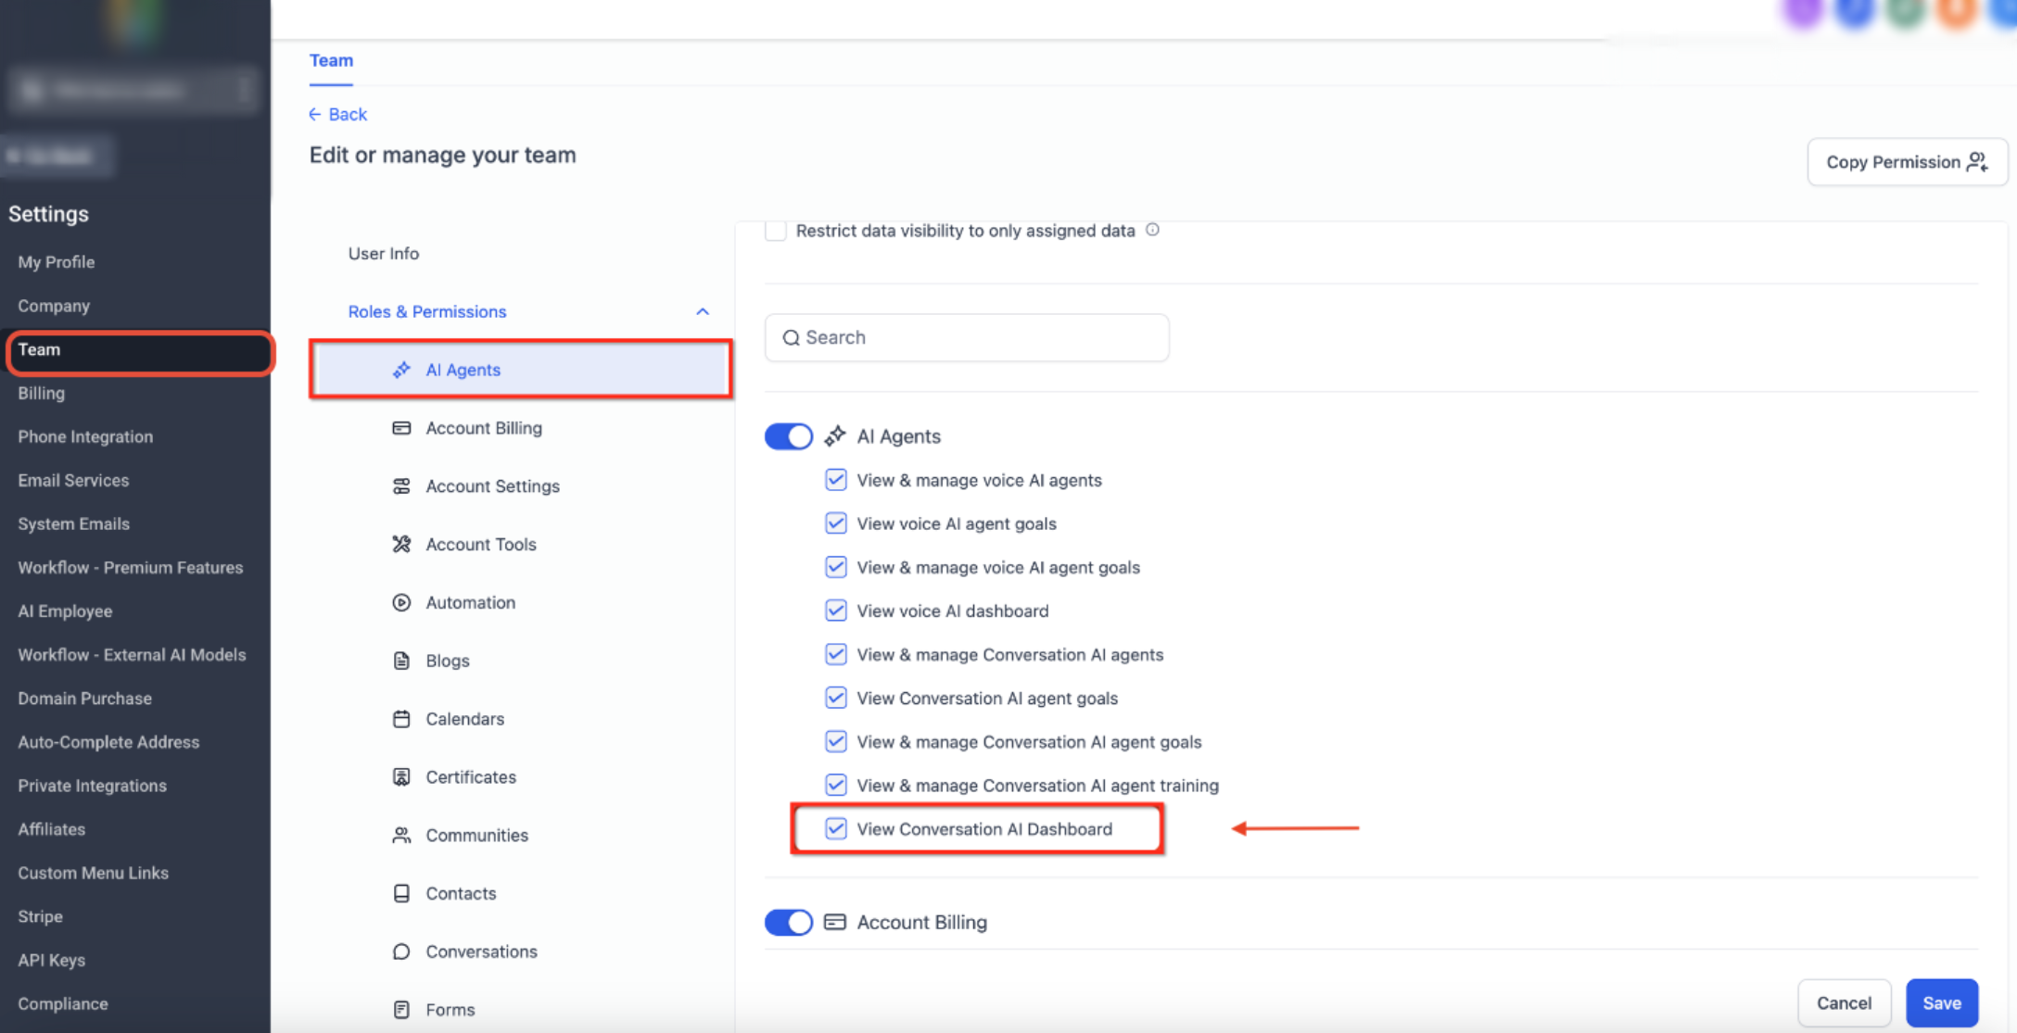The image size is (2017, 1033).
Task: Click the Save button
Action: 1942,1002
